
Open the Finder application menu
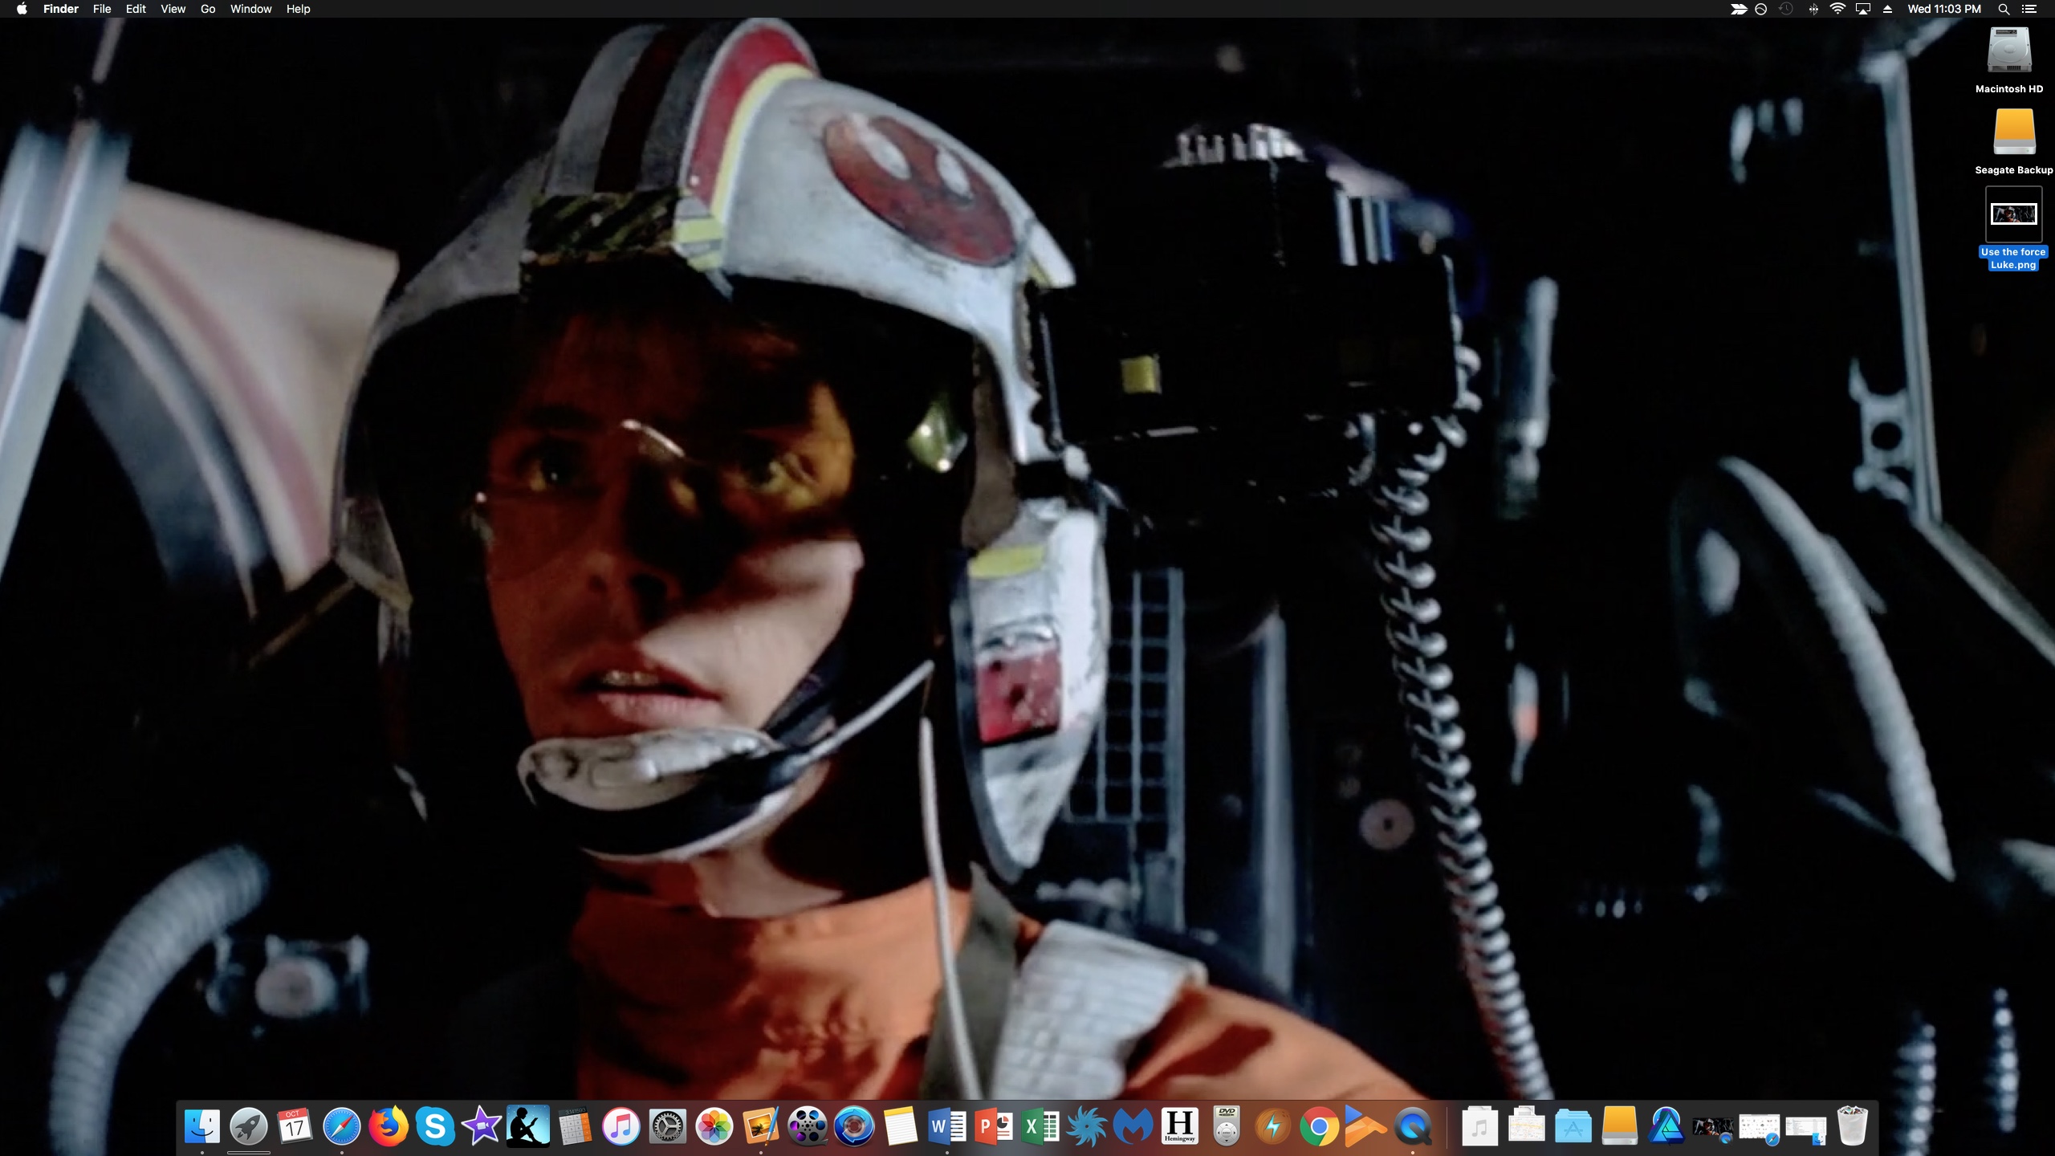click(61, 9)
